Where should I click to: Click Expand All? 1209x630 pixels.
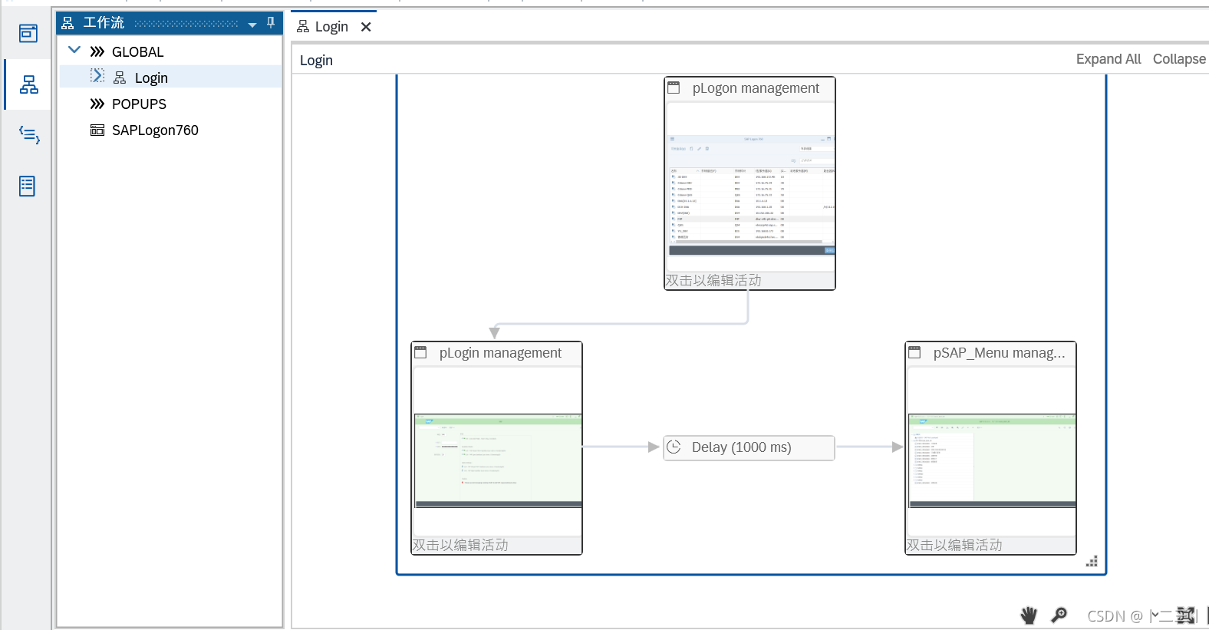[x=1109, y=59]
